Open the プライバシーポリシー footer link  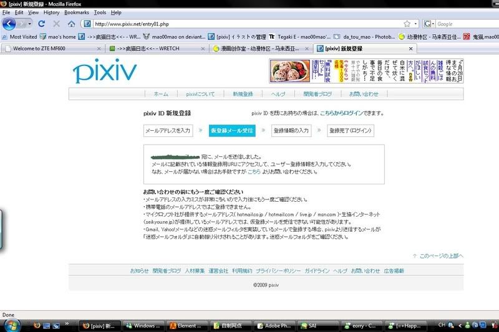point(278,271)
